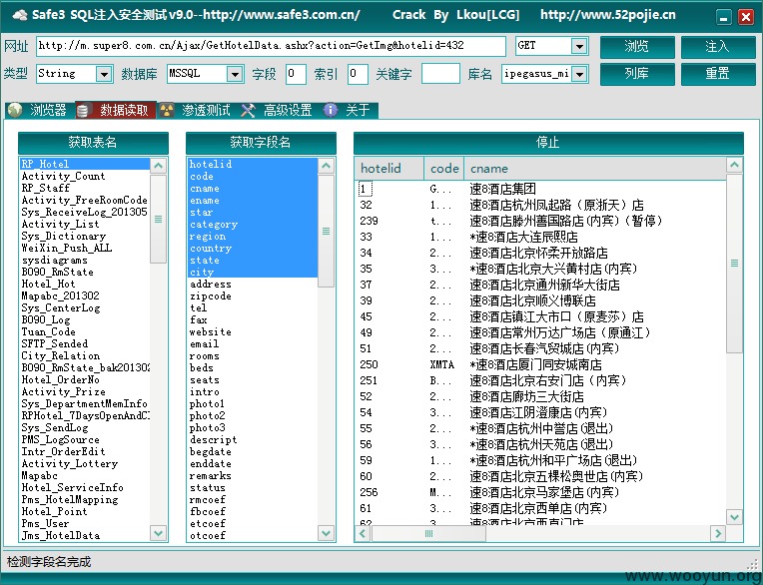
Task: Expand the 库名 ipegasus dropdown
Action: click(579, 75)
